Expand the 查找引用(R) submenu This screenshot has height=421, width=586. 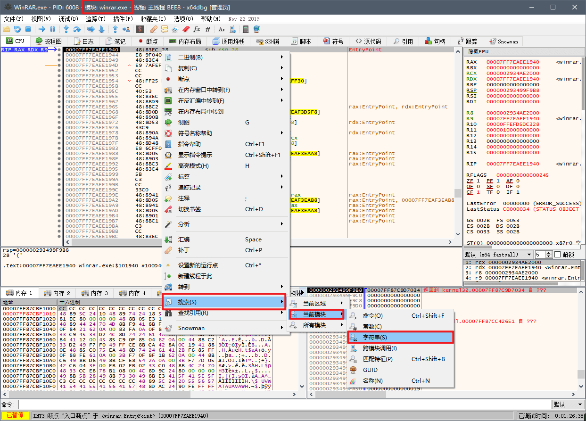coord(226,313)
